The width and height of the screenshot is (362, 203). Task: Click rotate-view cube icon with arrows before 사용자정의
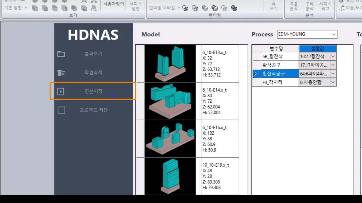(x=94, y=8)
